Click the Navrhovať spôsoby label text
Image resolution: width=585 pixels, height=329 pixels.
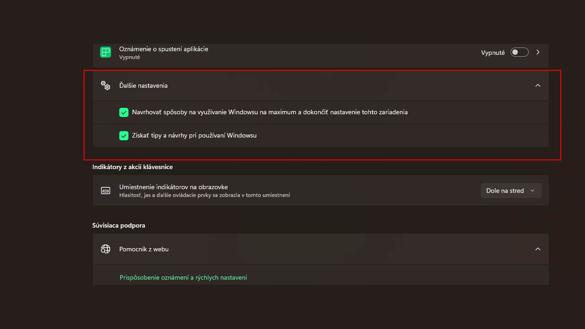(x=270, y=112)
